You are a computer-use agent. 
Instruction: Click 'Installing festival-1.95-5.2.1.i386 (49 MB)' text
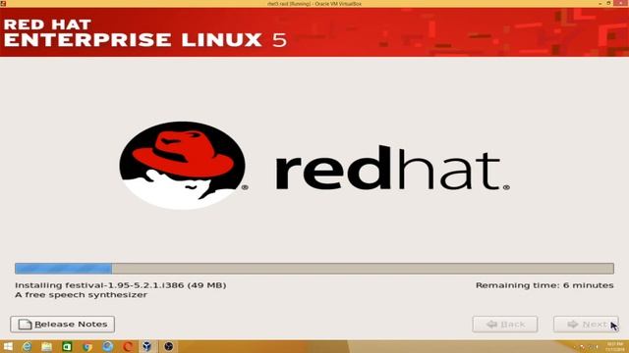(121, 285)
